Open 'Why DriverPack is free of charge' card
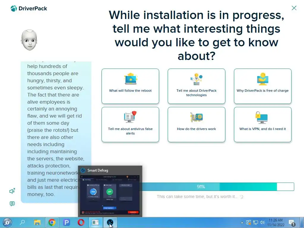 [263, 86]
